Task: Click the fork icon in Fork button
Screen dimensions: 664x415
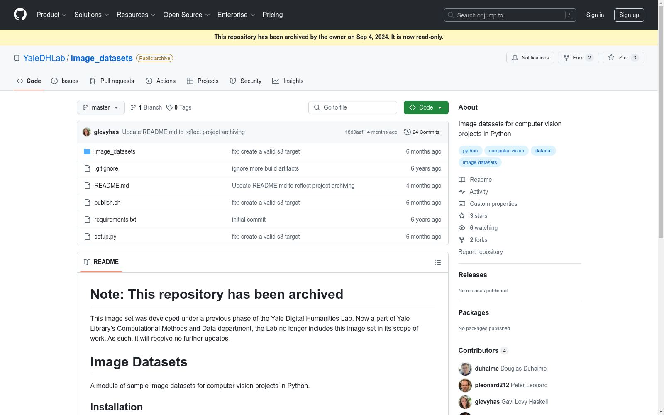Action: 566,58
